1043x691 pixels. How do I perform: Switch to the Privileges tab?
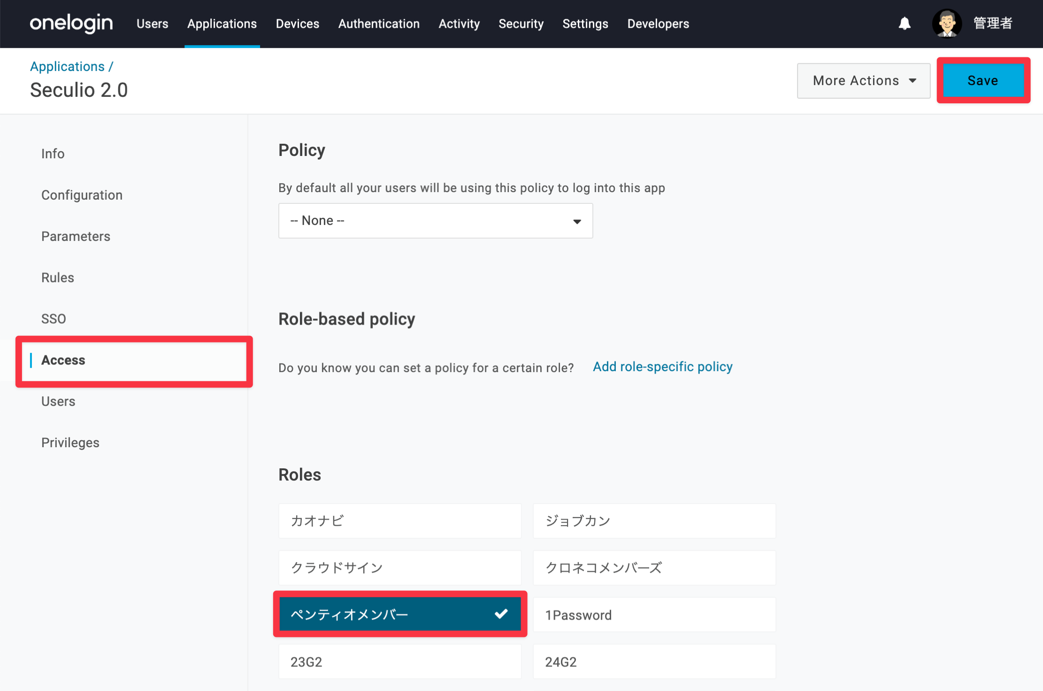(70, 443)
